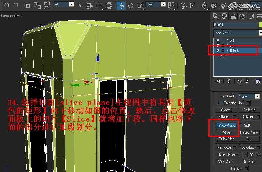Click the Create button
Viewport: 262px width, 172px height.
click(226, 110)
